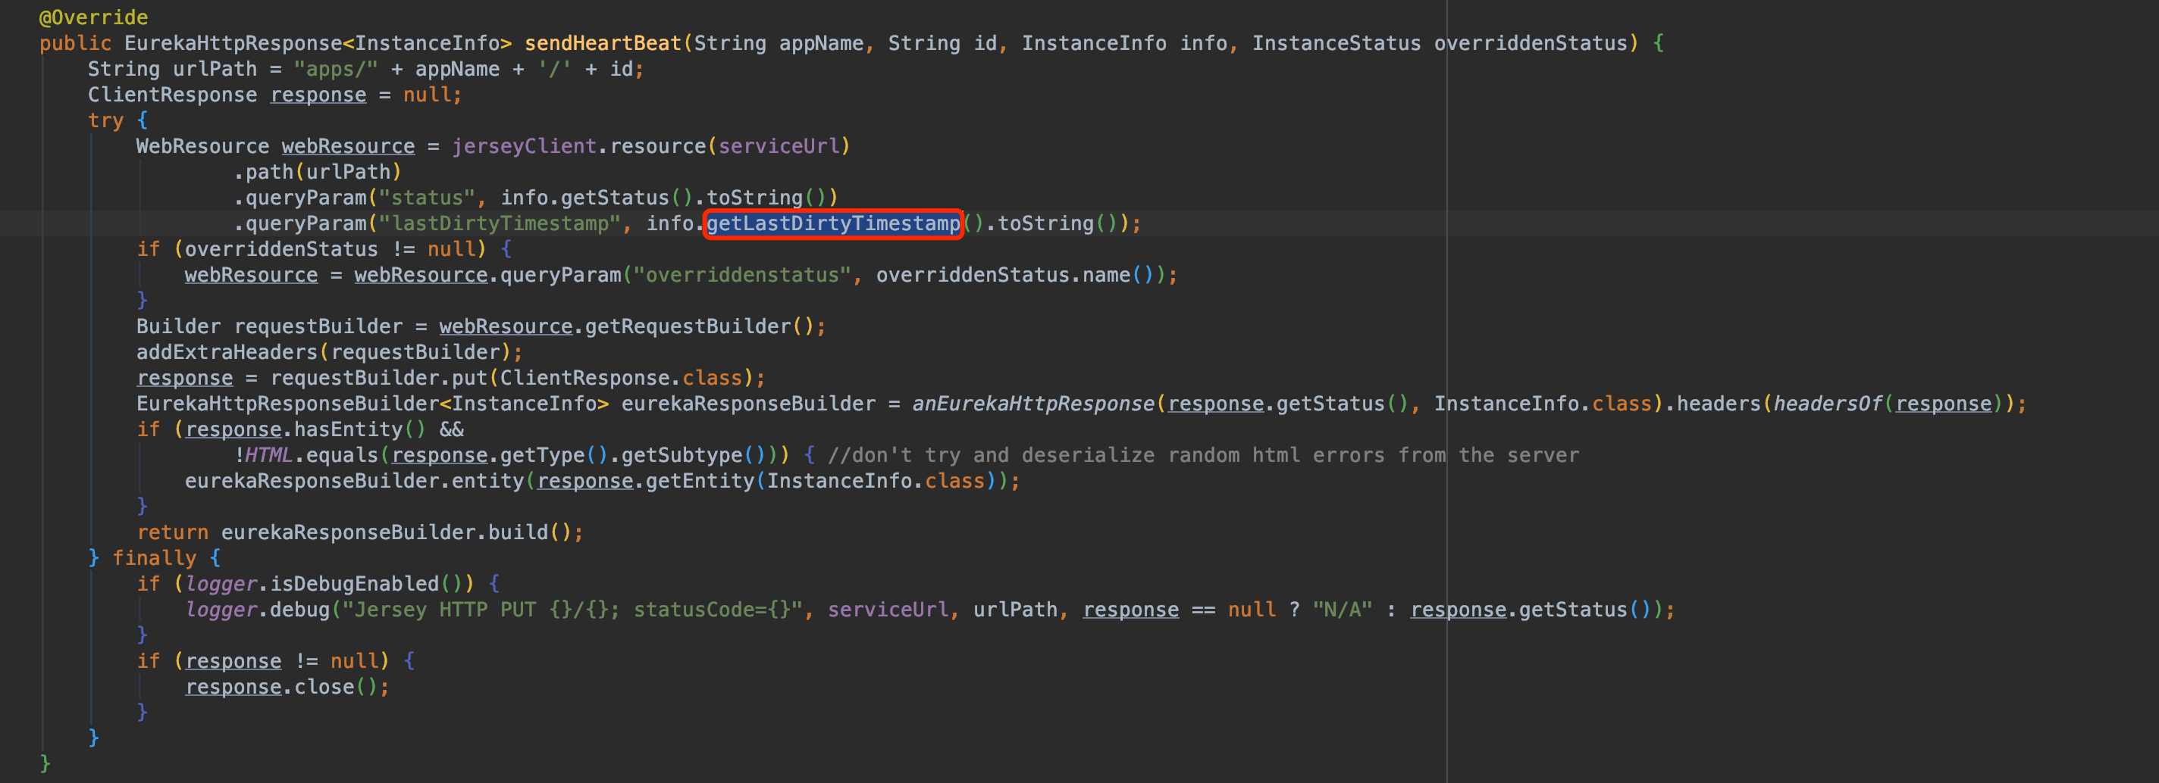Click the "overriddenstatus" string literal

pyautogui.click(x=743, y=276)
